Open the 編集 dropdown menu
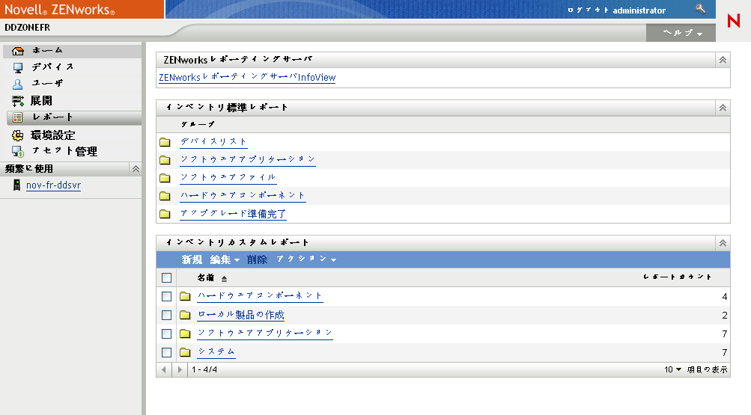This screenshot has width=751, height=415. pos(225,259)
